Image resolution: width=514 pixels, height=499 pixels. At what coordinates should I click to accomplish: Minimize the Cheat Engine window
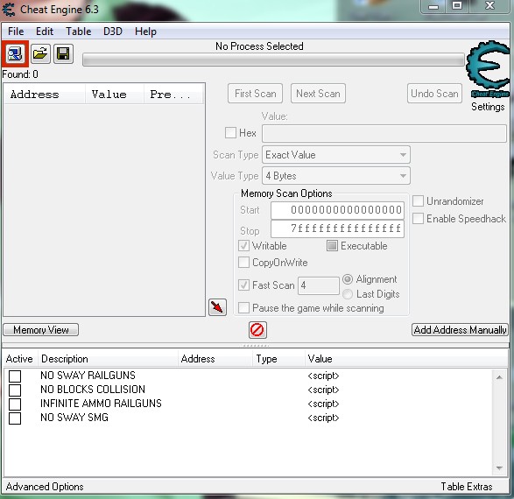[x=433, y=6]
